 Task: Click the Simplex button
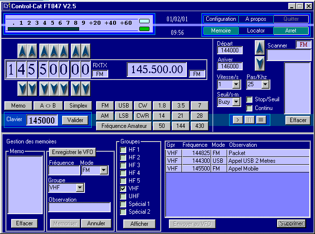point(78,106)
